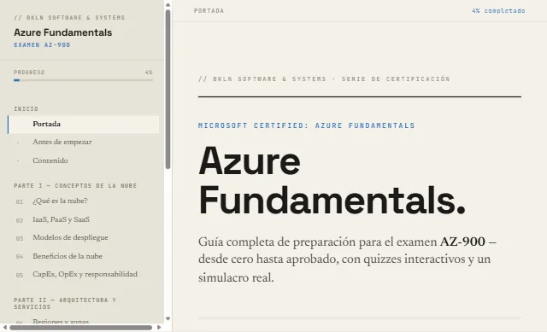Click the INICIO section header
This screenshot has height=332, width=547.
[26, 108]
